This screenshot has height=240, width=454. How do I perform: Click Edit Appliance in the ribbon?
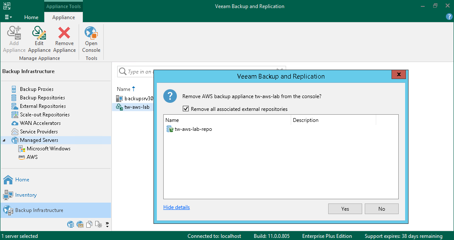(x=39, y=40)
